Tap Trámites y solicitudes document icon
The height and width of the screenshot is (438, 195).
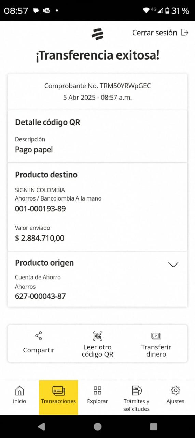[137, 390]
